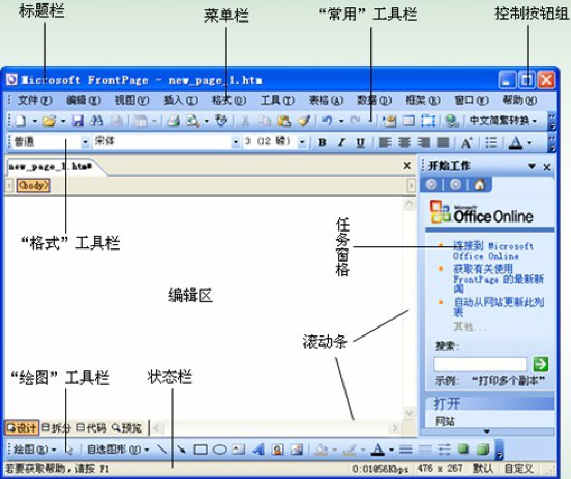Insert a Text Box from drawing toolbar
This screenshot has height=479, width=571.
(239, 449)
